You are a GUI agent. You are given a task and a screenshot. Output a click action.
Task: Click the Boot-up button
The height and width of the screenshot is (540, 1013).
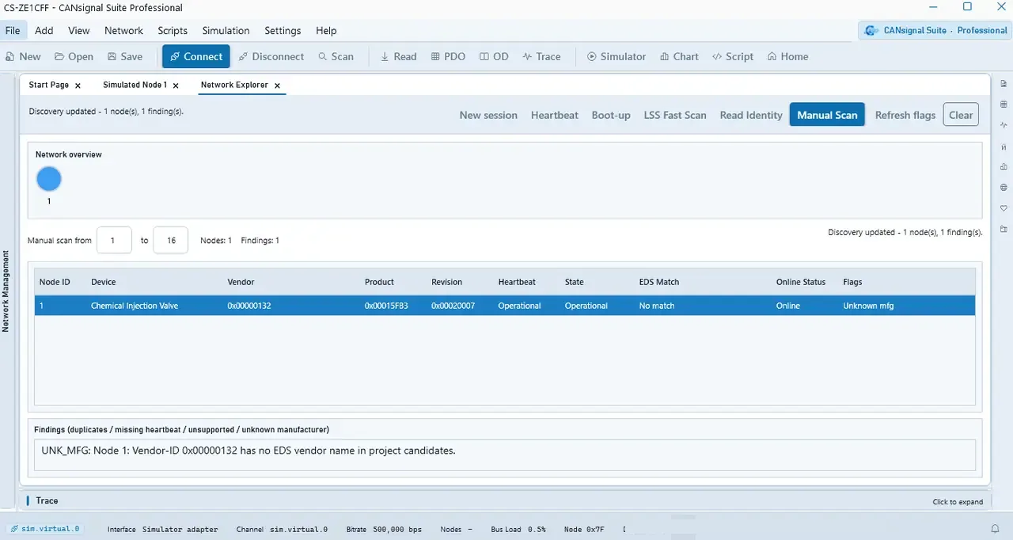coord(611,115)
